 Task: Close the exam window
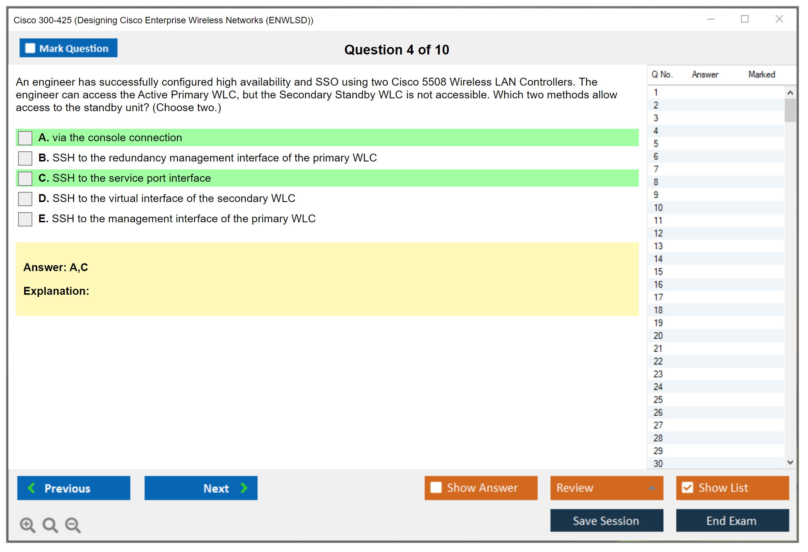click(779, 19)
